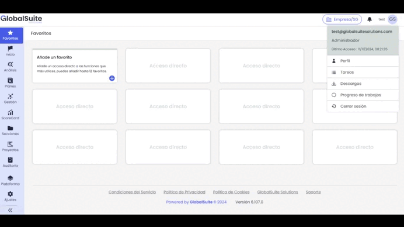Viewport: 404px width, 227px height.
Task: Select the ScoreCard chart icon
Action: click(11, 112)
